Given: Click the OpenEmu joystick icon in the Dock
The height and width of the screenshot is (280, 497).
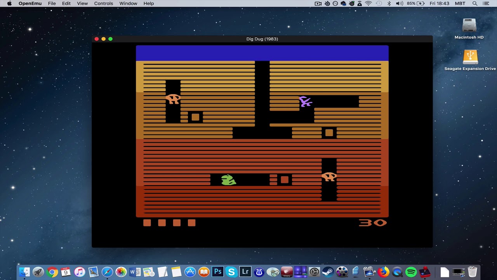Looking at the screenshot, I should tap(424, 272).
